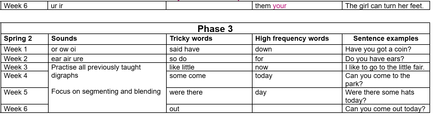Click the 'said have' tricky words cell

(x=184, y=49)
